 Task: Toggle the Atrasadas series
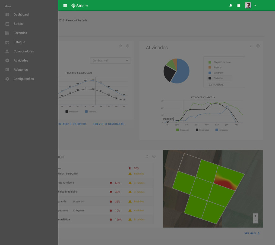pyautogui.click(x=222, y=130)
